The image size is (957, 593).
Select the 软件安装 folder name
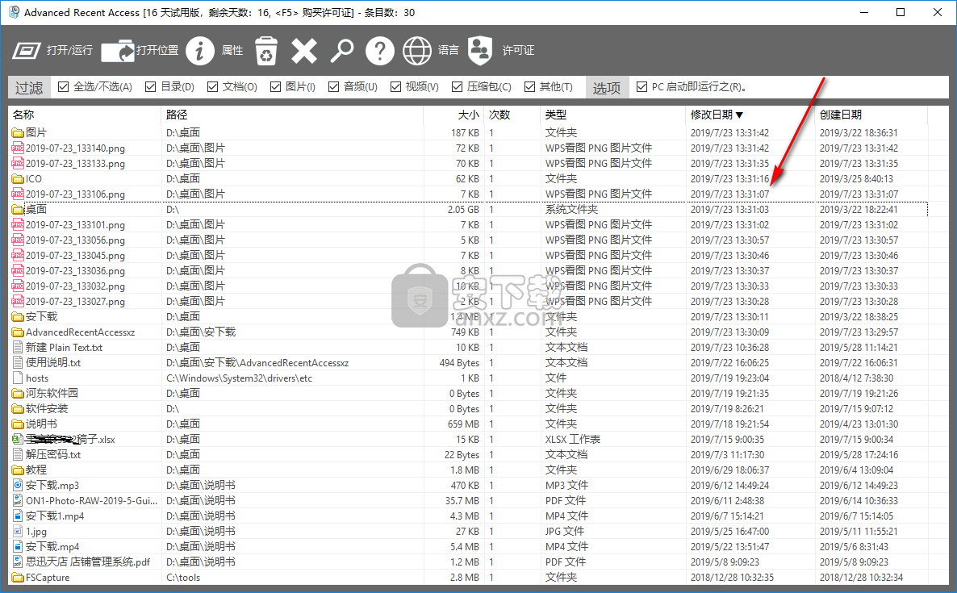point(47,409)
